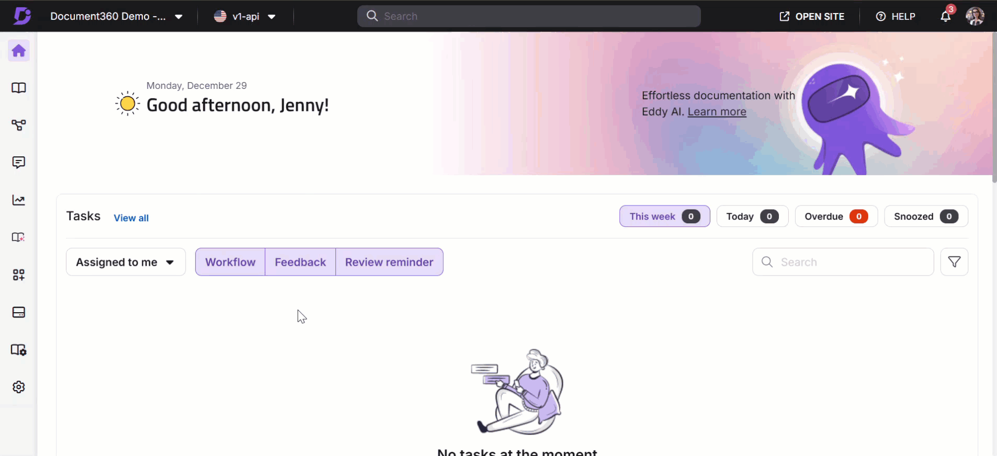This screenshot has width=997, height=456.
Task: Open the Widgets grid-plus icon
Action: click(19, 275)
